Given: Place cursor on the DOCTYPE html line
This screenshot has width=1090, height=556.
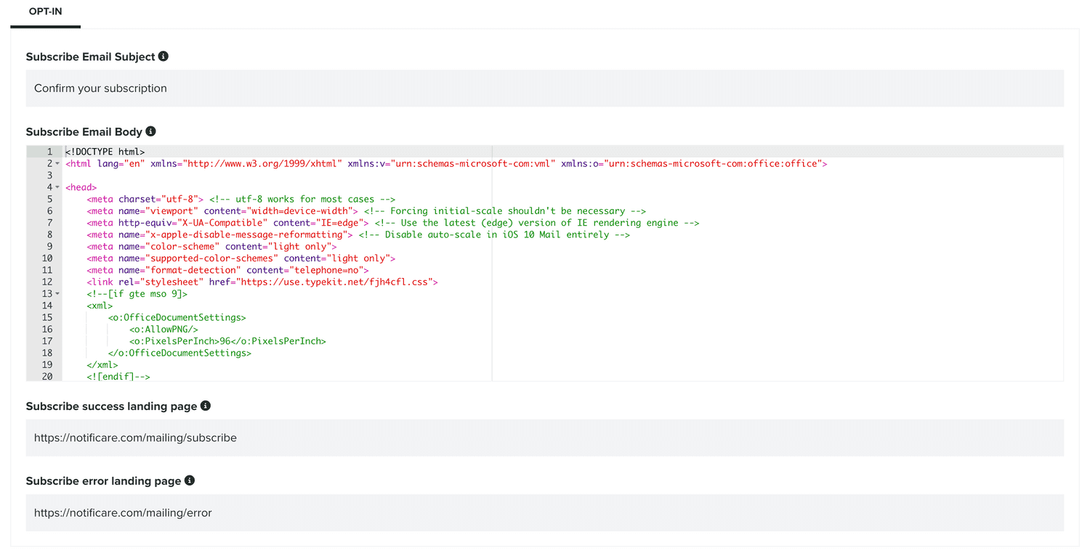Looking at the screenshot, I should (105, 152).
